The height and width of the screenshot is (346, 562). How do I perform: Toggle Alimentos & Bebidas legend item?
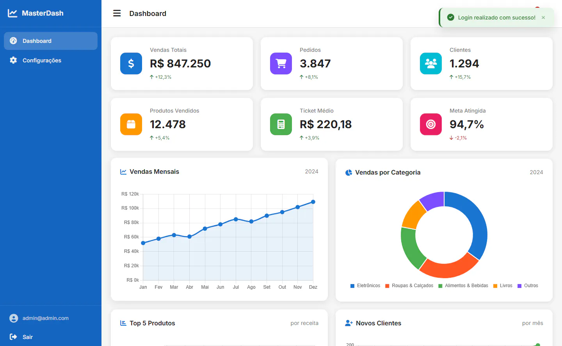click(463, 286)
